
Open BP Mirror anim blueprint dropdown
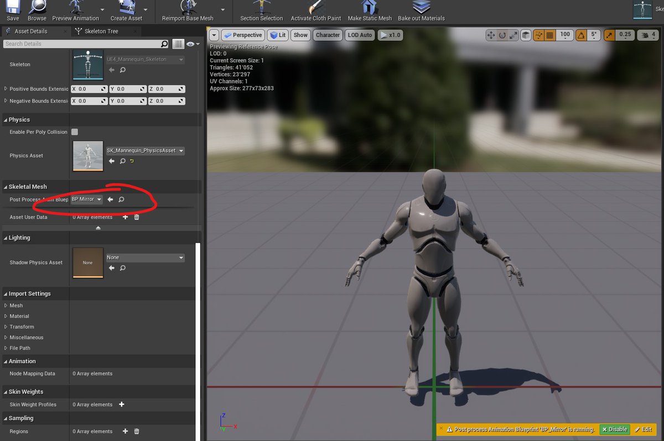(87, 199)
